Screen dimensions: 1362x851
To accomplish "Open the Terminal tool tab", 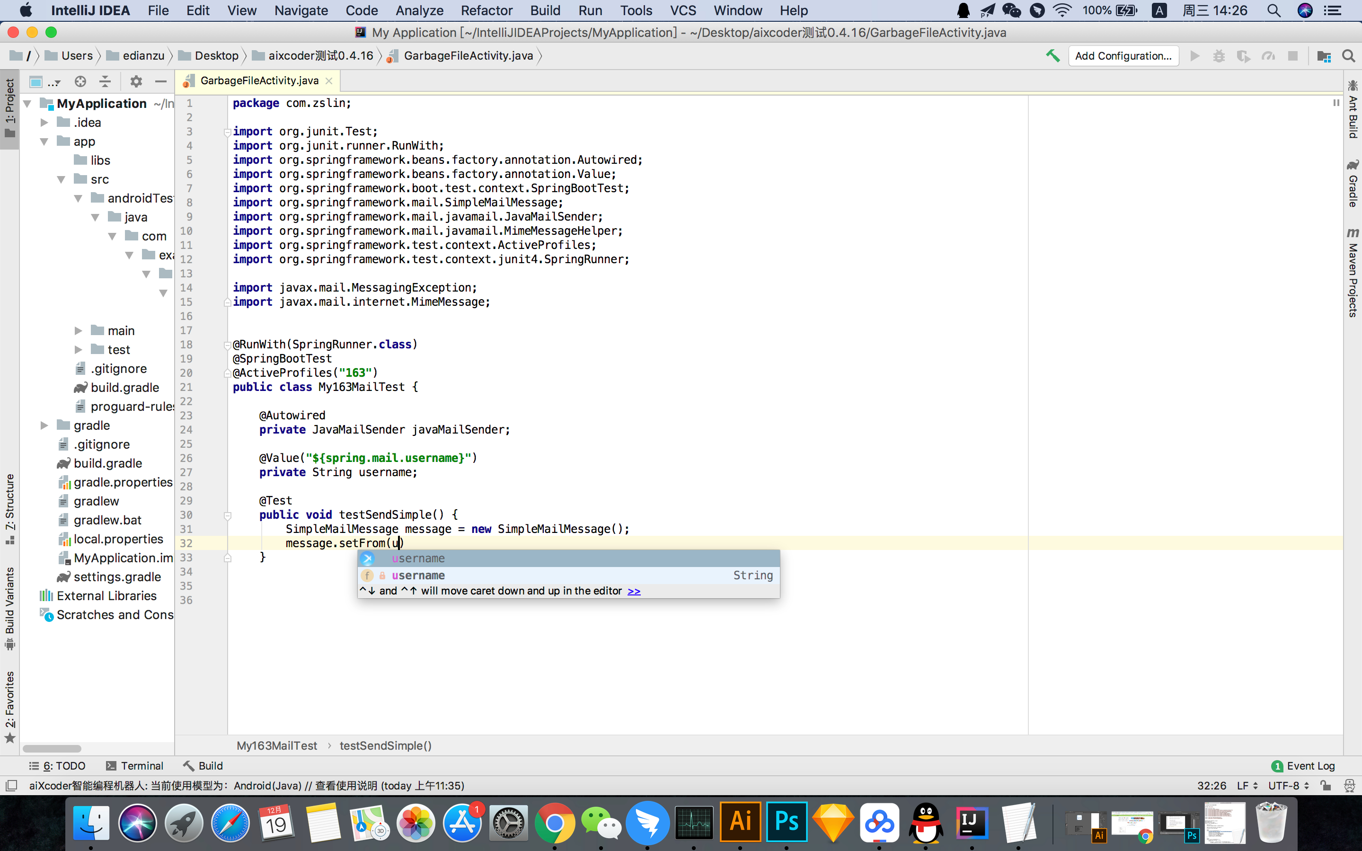I will point(134,765).
